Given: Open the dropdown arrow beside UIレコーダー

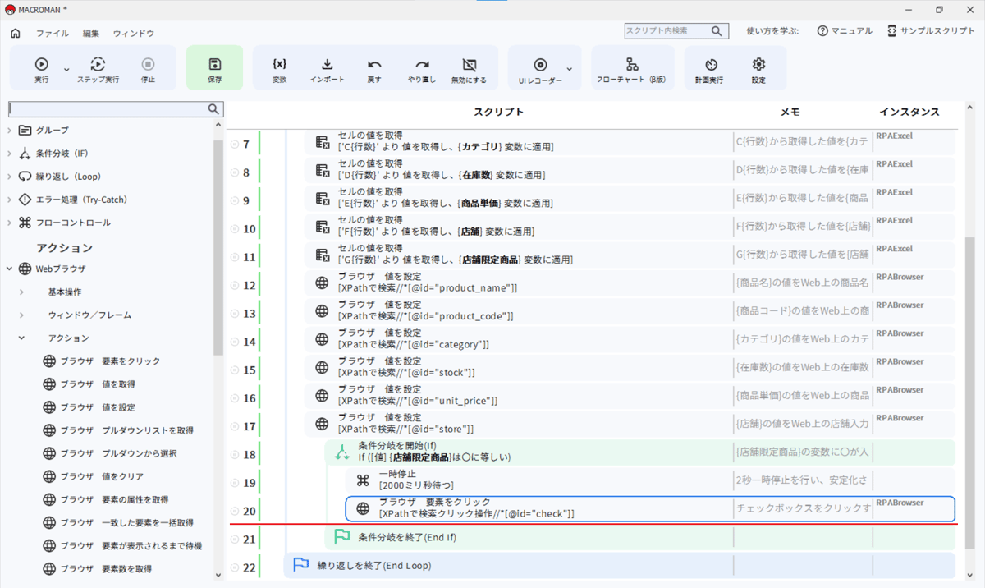Looking at the screenshot, I should point(569,70).
